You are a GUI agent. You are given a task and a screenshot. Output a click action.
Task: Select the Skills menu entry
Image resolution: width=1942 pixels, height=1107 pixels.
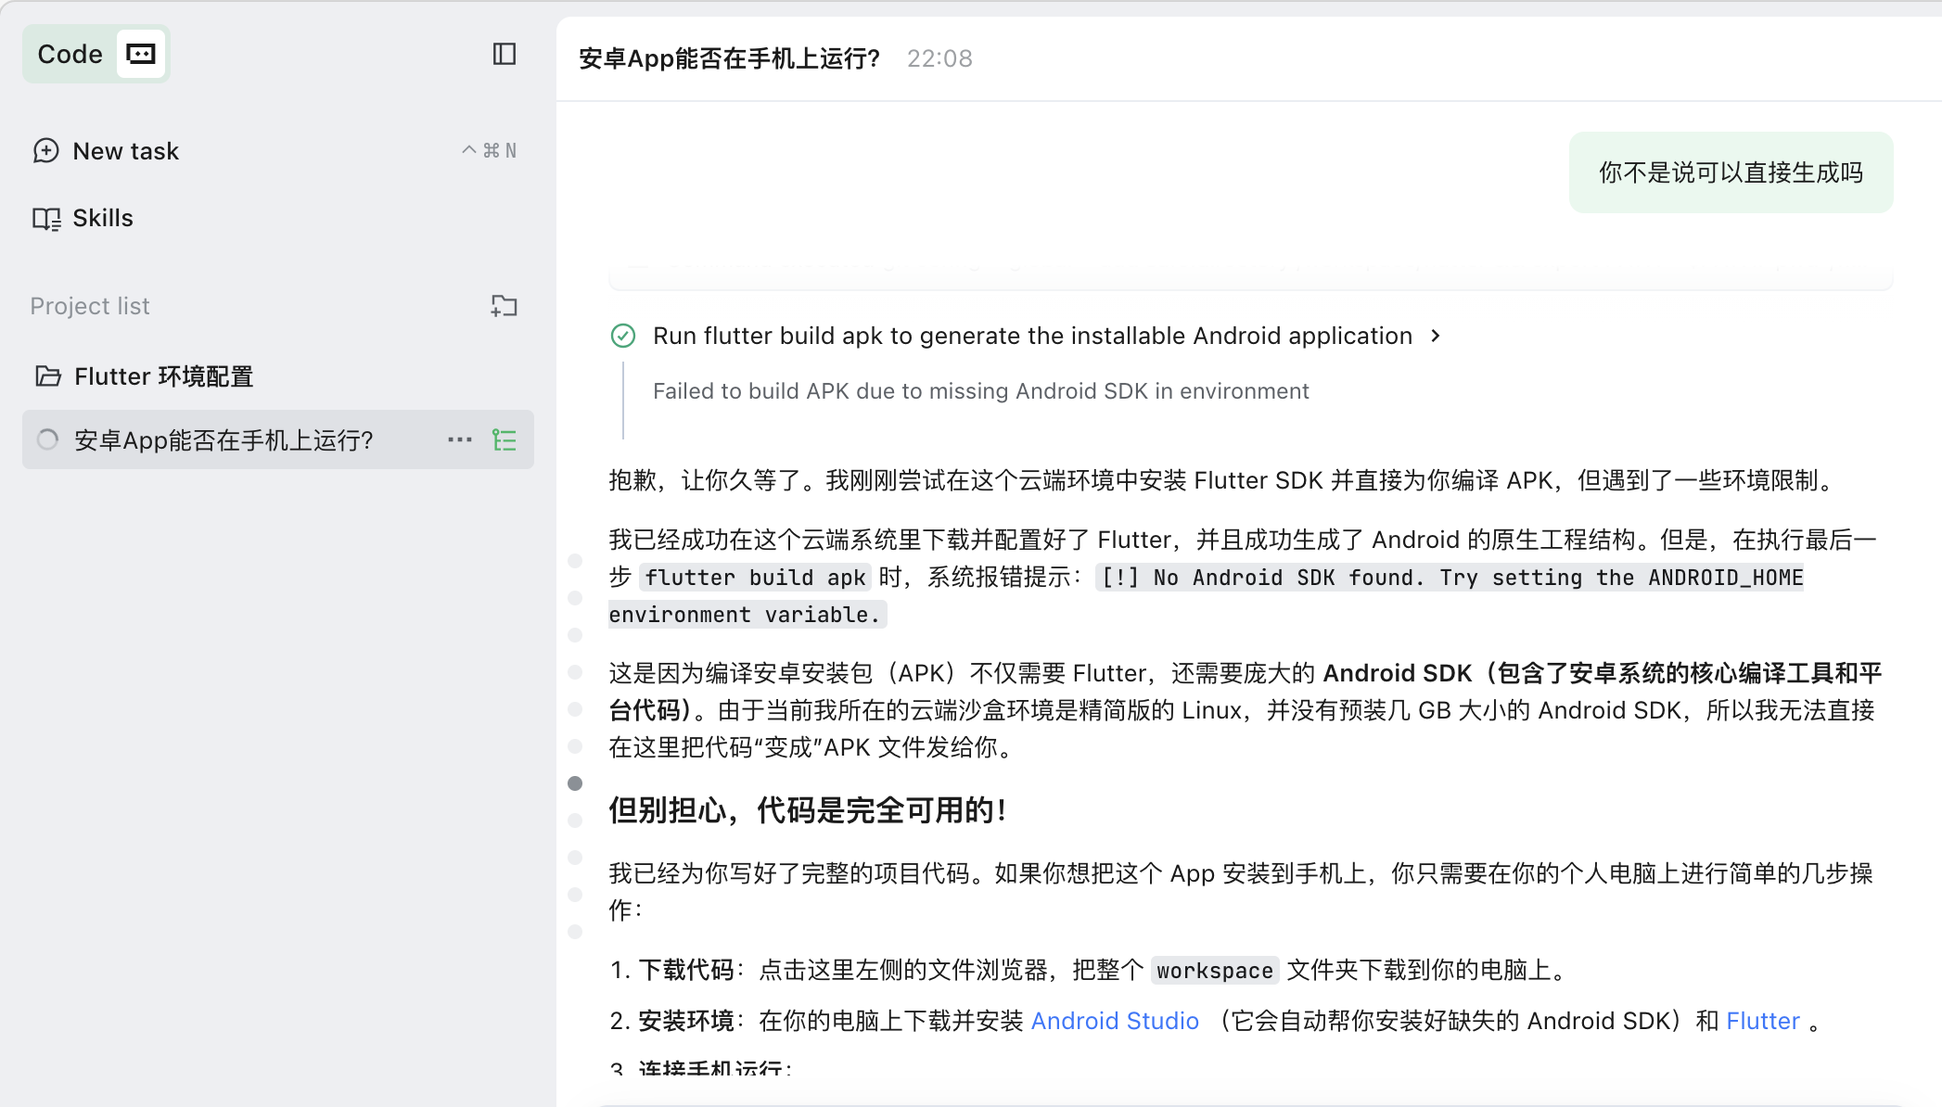(x=102, y=218)
